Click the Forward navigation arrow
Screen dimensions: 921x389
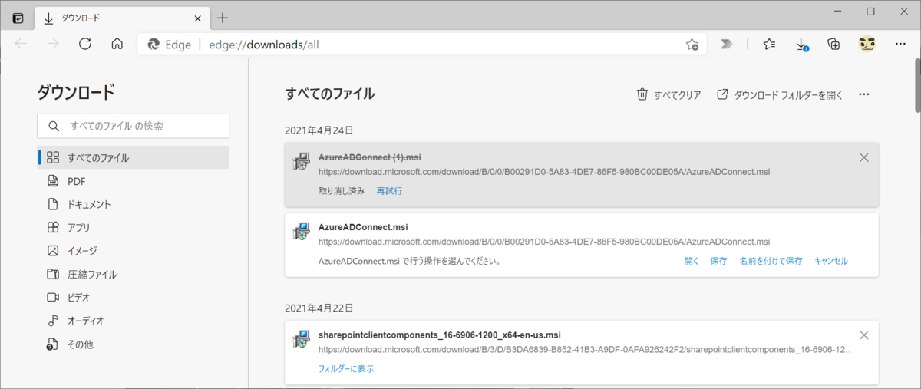(x=53, y=44)
